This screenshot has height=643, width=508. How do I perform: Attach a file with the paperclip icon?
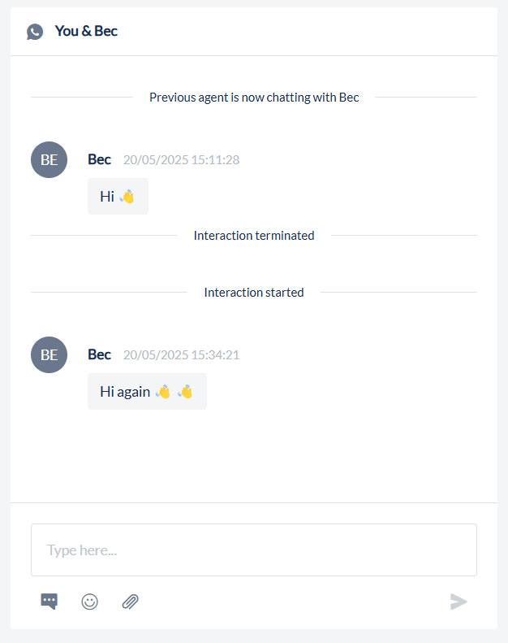coord(131,602)
